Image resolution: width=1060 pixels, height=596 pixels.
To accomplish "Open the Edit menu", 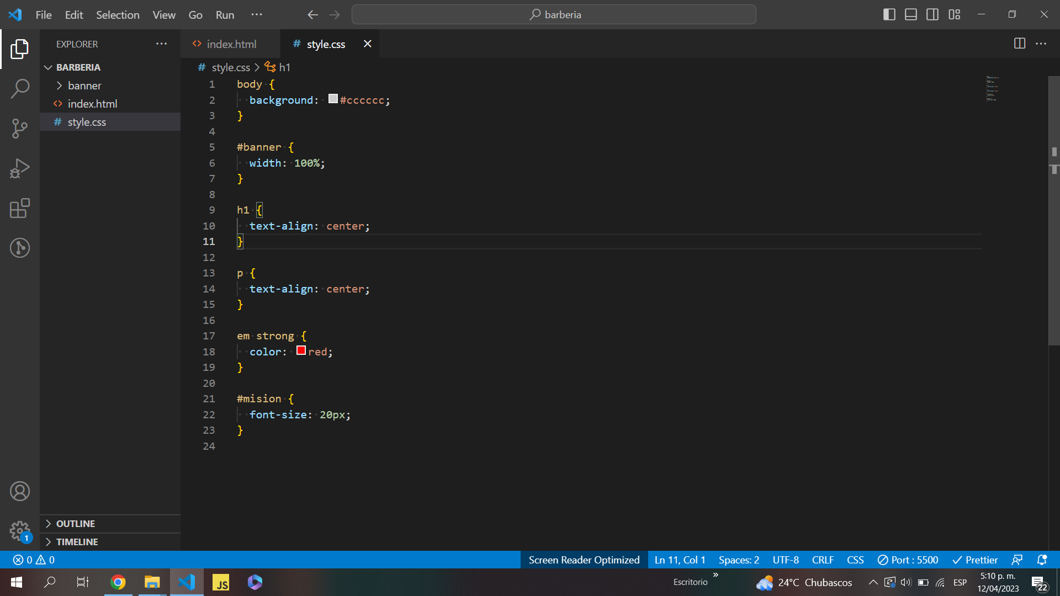I will point(74,14).
